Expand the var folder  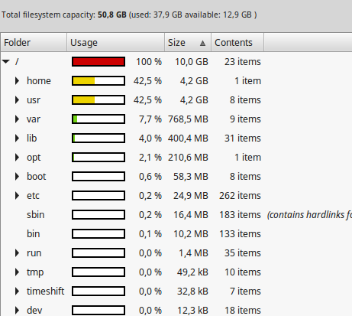(17, 119)
